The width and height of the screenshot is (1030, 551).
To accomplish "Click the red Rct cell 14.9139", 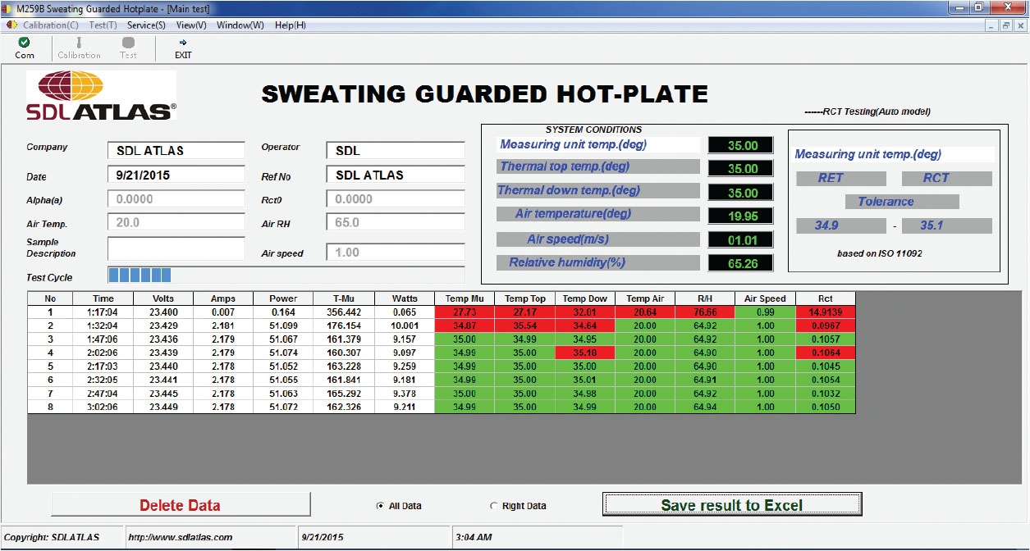I will pyautogui.click(x=826, y=312).
